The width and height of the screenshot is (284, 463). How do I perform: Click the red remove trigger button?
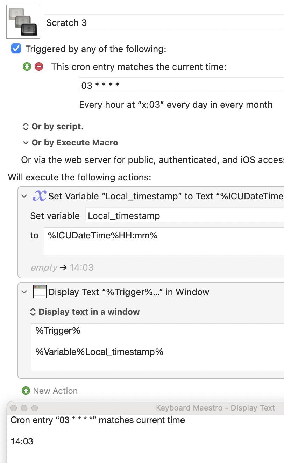click(x=39, y=66)
